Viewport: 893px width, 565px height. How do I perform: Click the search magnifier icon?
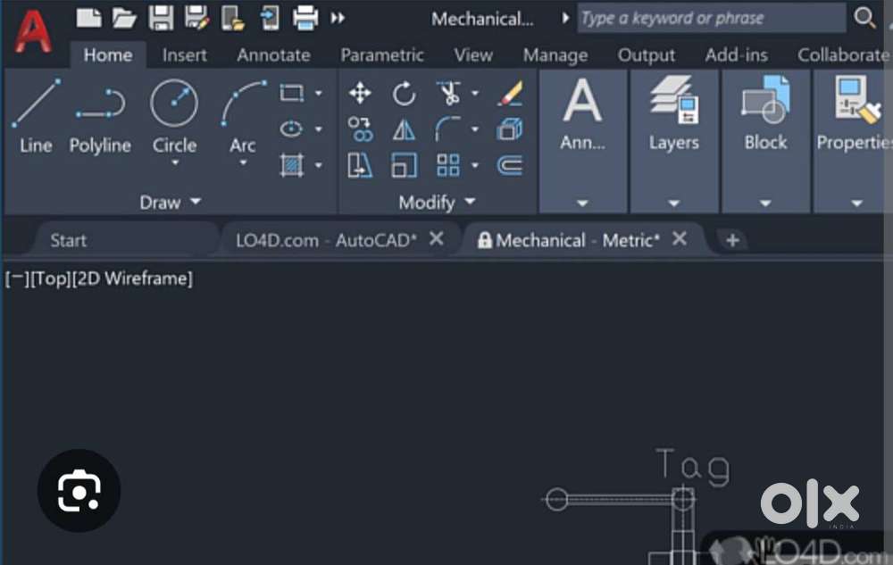(864, 17)
